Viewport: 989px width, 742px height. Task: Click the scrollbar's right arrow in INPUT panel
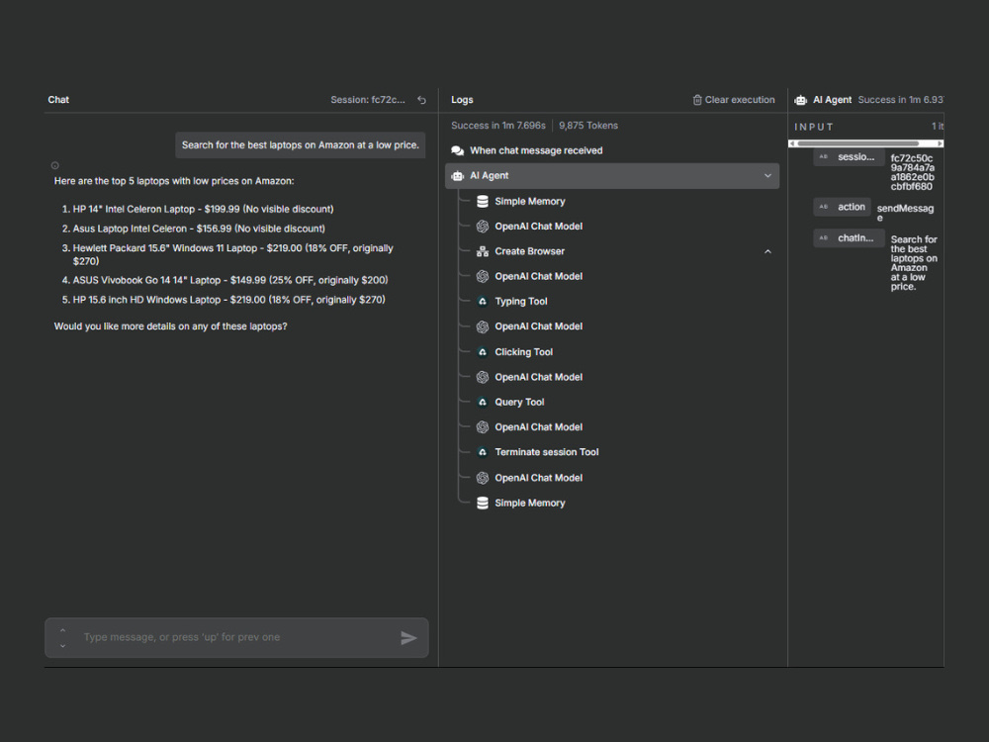click(x=940, y=143)
